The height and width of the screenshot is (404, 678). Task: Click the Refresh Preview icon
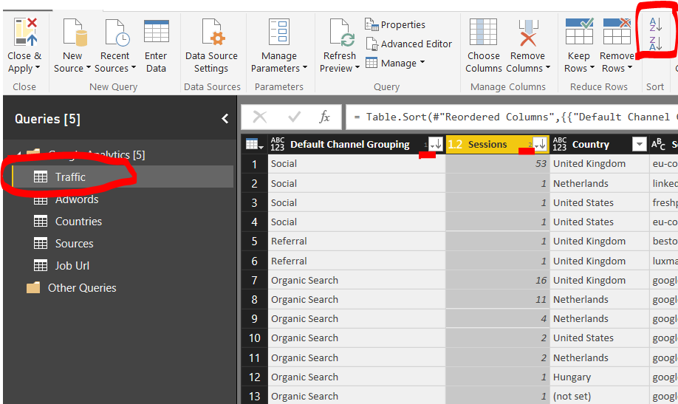pos(342,32)
